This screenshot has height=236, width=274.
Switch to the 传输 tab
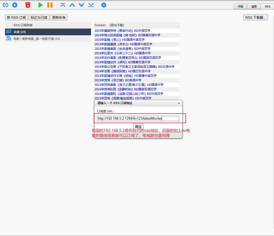coord(240,7)
